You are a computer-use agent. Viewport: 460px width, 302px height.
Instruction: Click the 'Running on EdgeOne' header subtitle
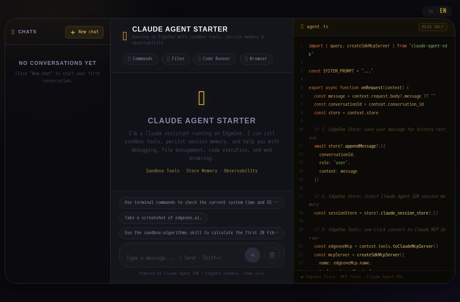tap(198, 40)
